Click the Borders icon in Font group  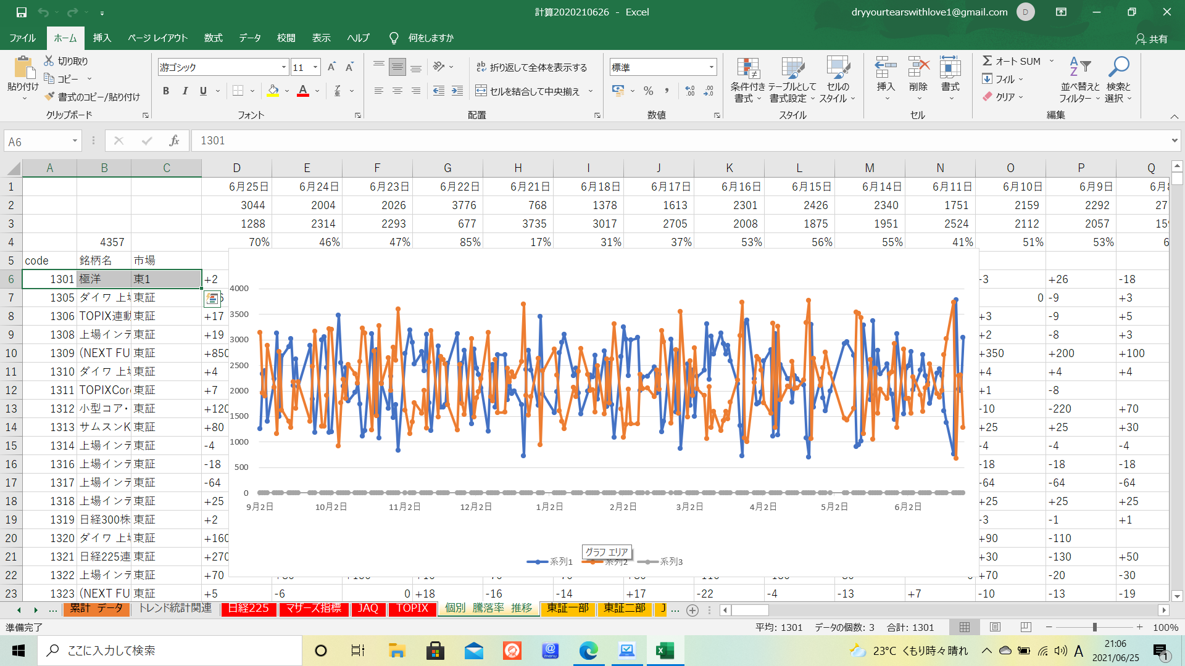click(x=238, y=91)
